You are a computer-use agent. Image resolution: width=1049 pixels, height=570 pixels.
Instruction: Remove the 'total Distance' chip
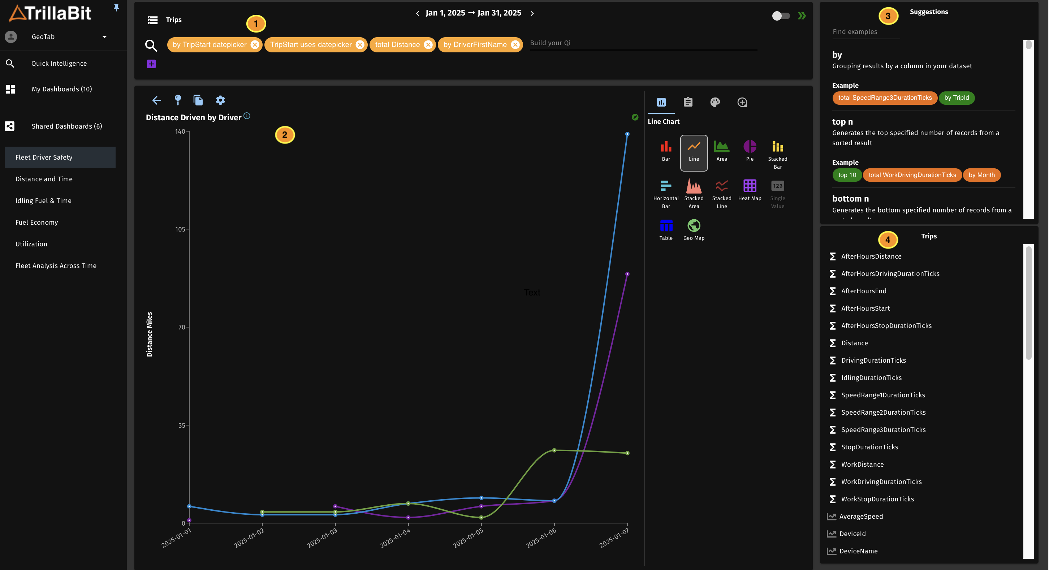(x=428, y=45)
